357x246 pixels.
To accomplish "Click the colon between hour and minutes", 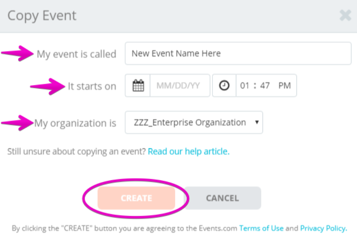I will [x=255, y=86].
